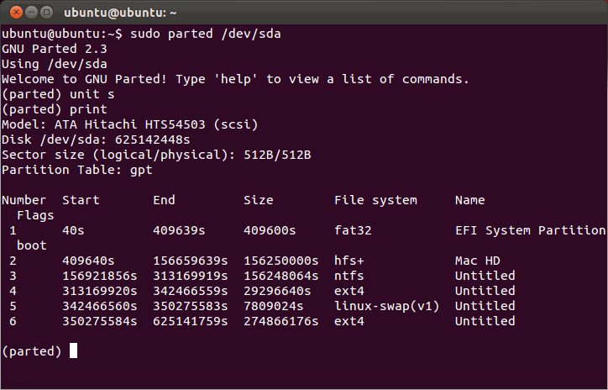Click the 'EFI System Partition' name

(531, 230)
